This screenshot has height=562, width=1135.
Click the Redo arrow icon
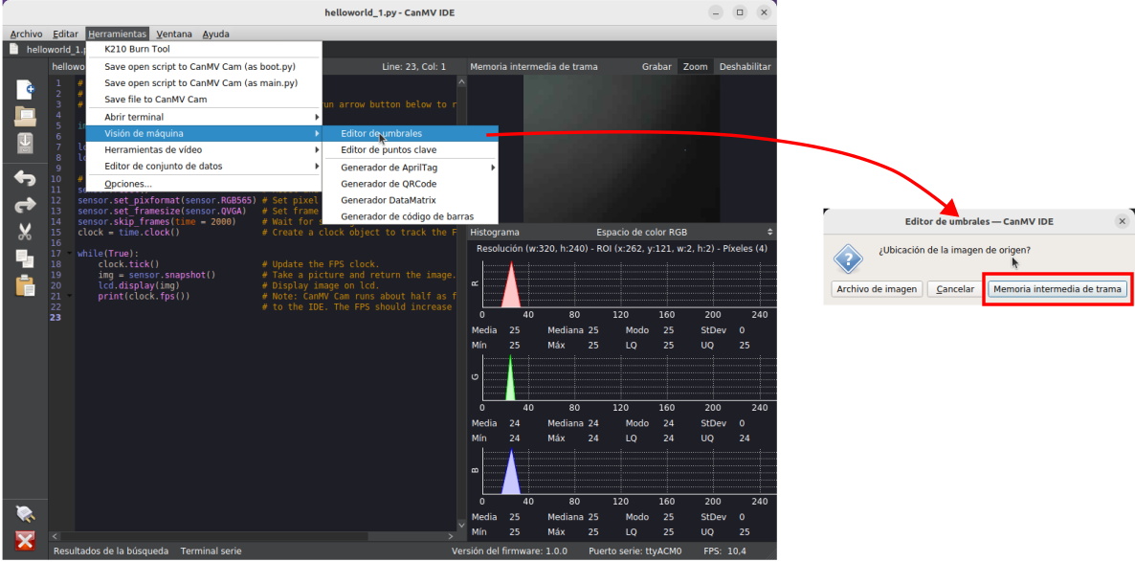tap(25, 206)
